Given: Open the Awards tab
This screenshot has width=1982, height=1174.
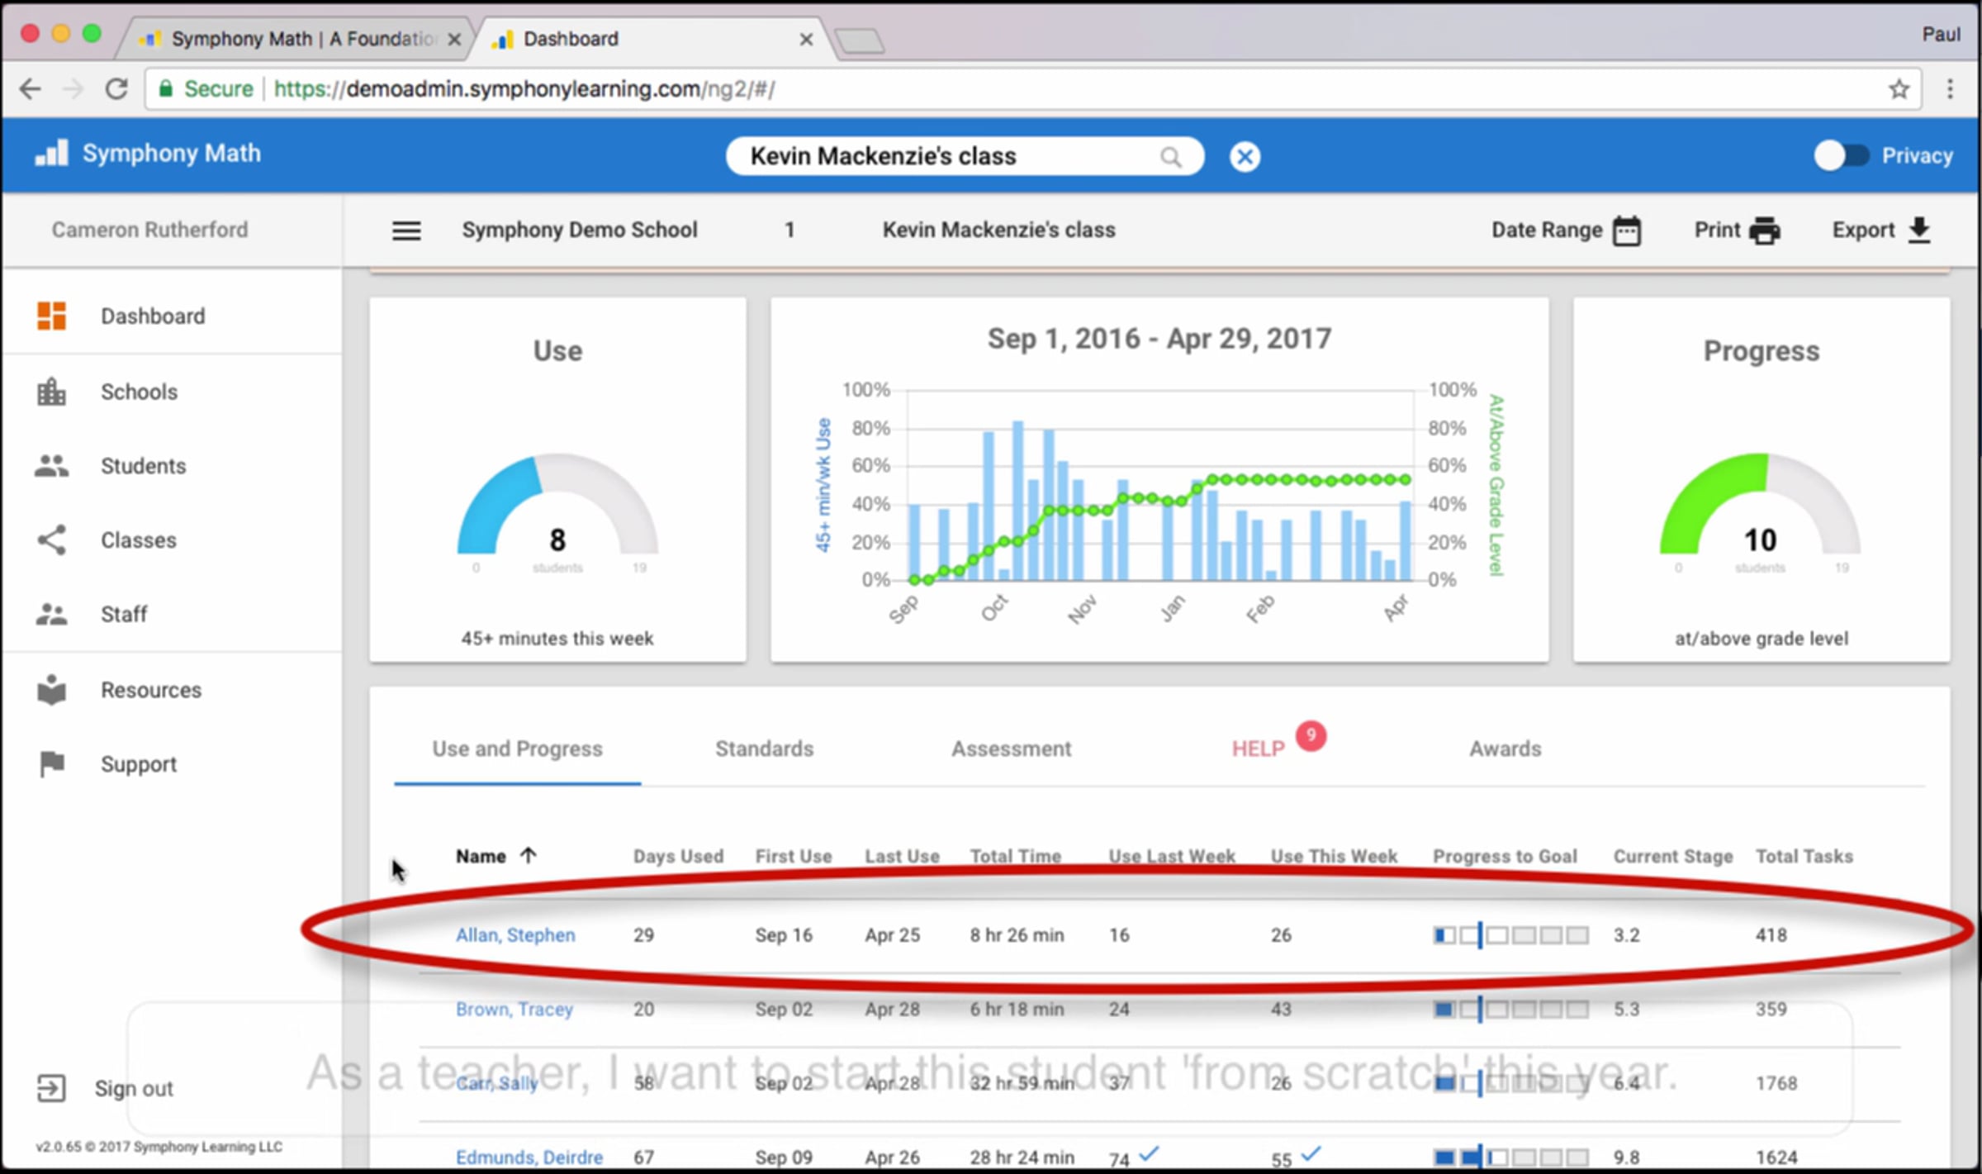Looking at the screenshot, I should (1505, 749).
